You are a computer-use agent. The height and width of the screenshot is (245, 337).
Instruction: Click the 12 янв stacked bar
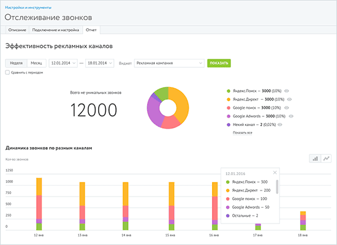tap(39, 204)
